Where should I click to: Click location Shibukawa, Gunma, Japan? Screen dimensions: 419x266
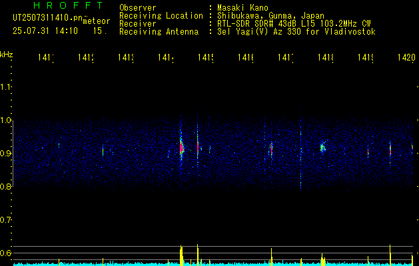coord(270,16)
